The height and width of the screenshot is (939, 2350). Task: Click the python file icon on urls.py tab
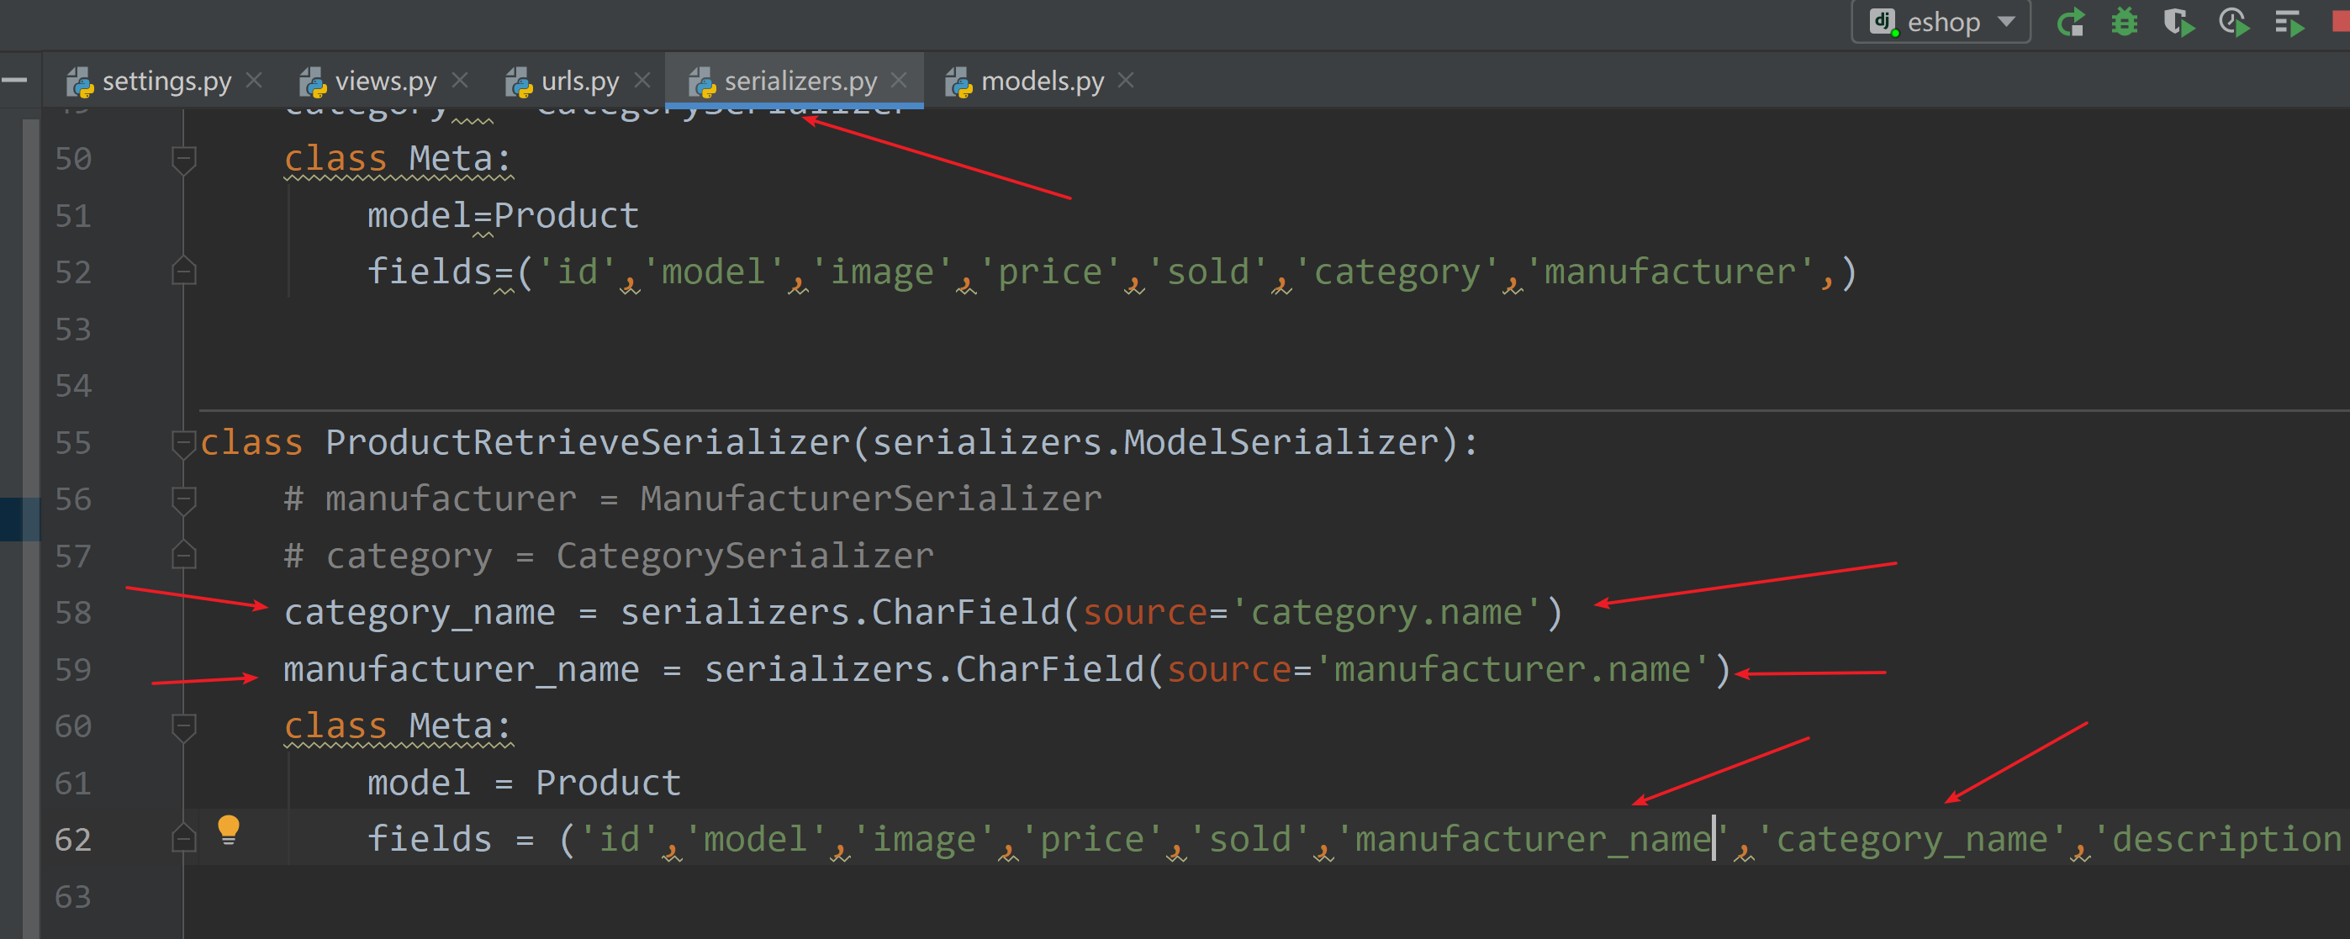(519, 82)
